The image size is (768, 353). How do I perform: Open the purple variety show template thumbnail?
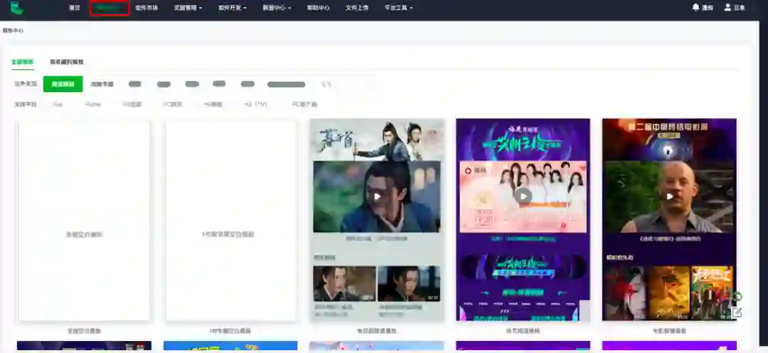click(523, 220)
